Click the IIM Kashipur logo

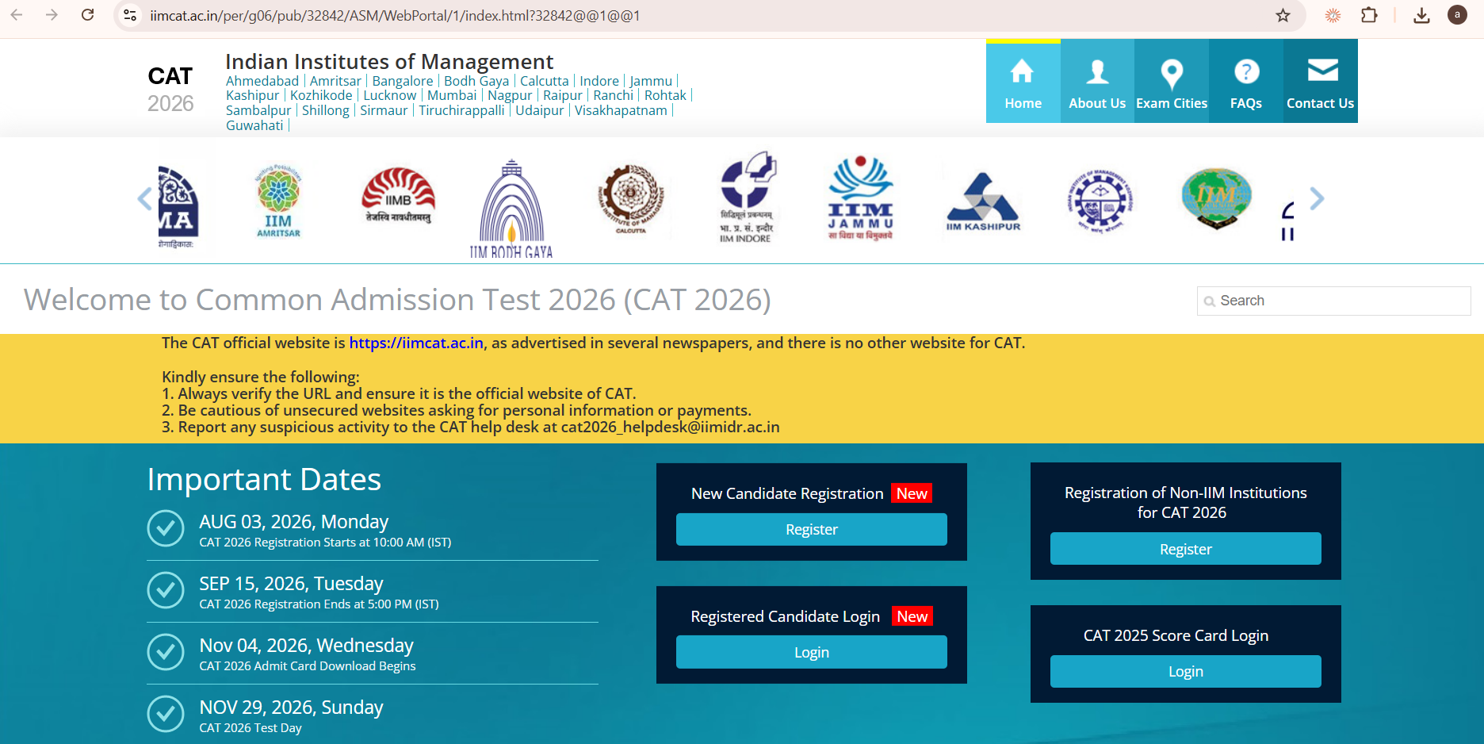[983, 202]
